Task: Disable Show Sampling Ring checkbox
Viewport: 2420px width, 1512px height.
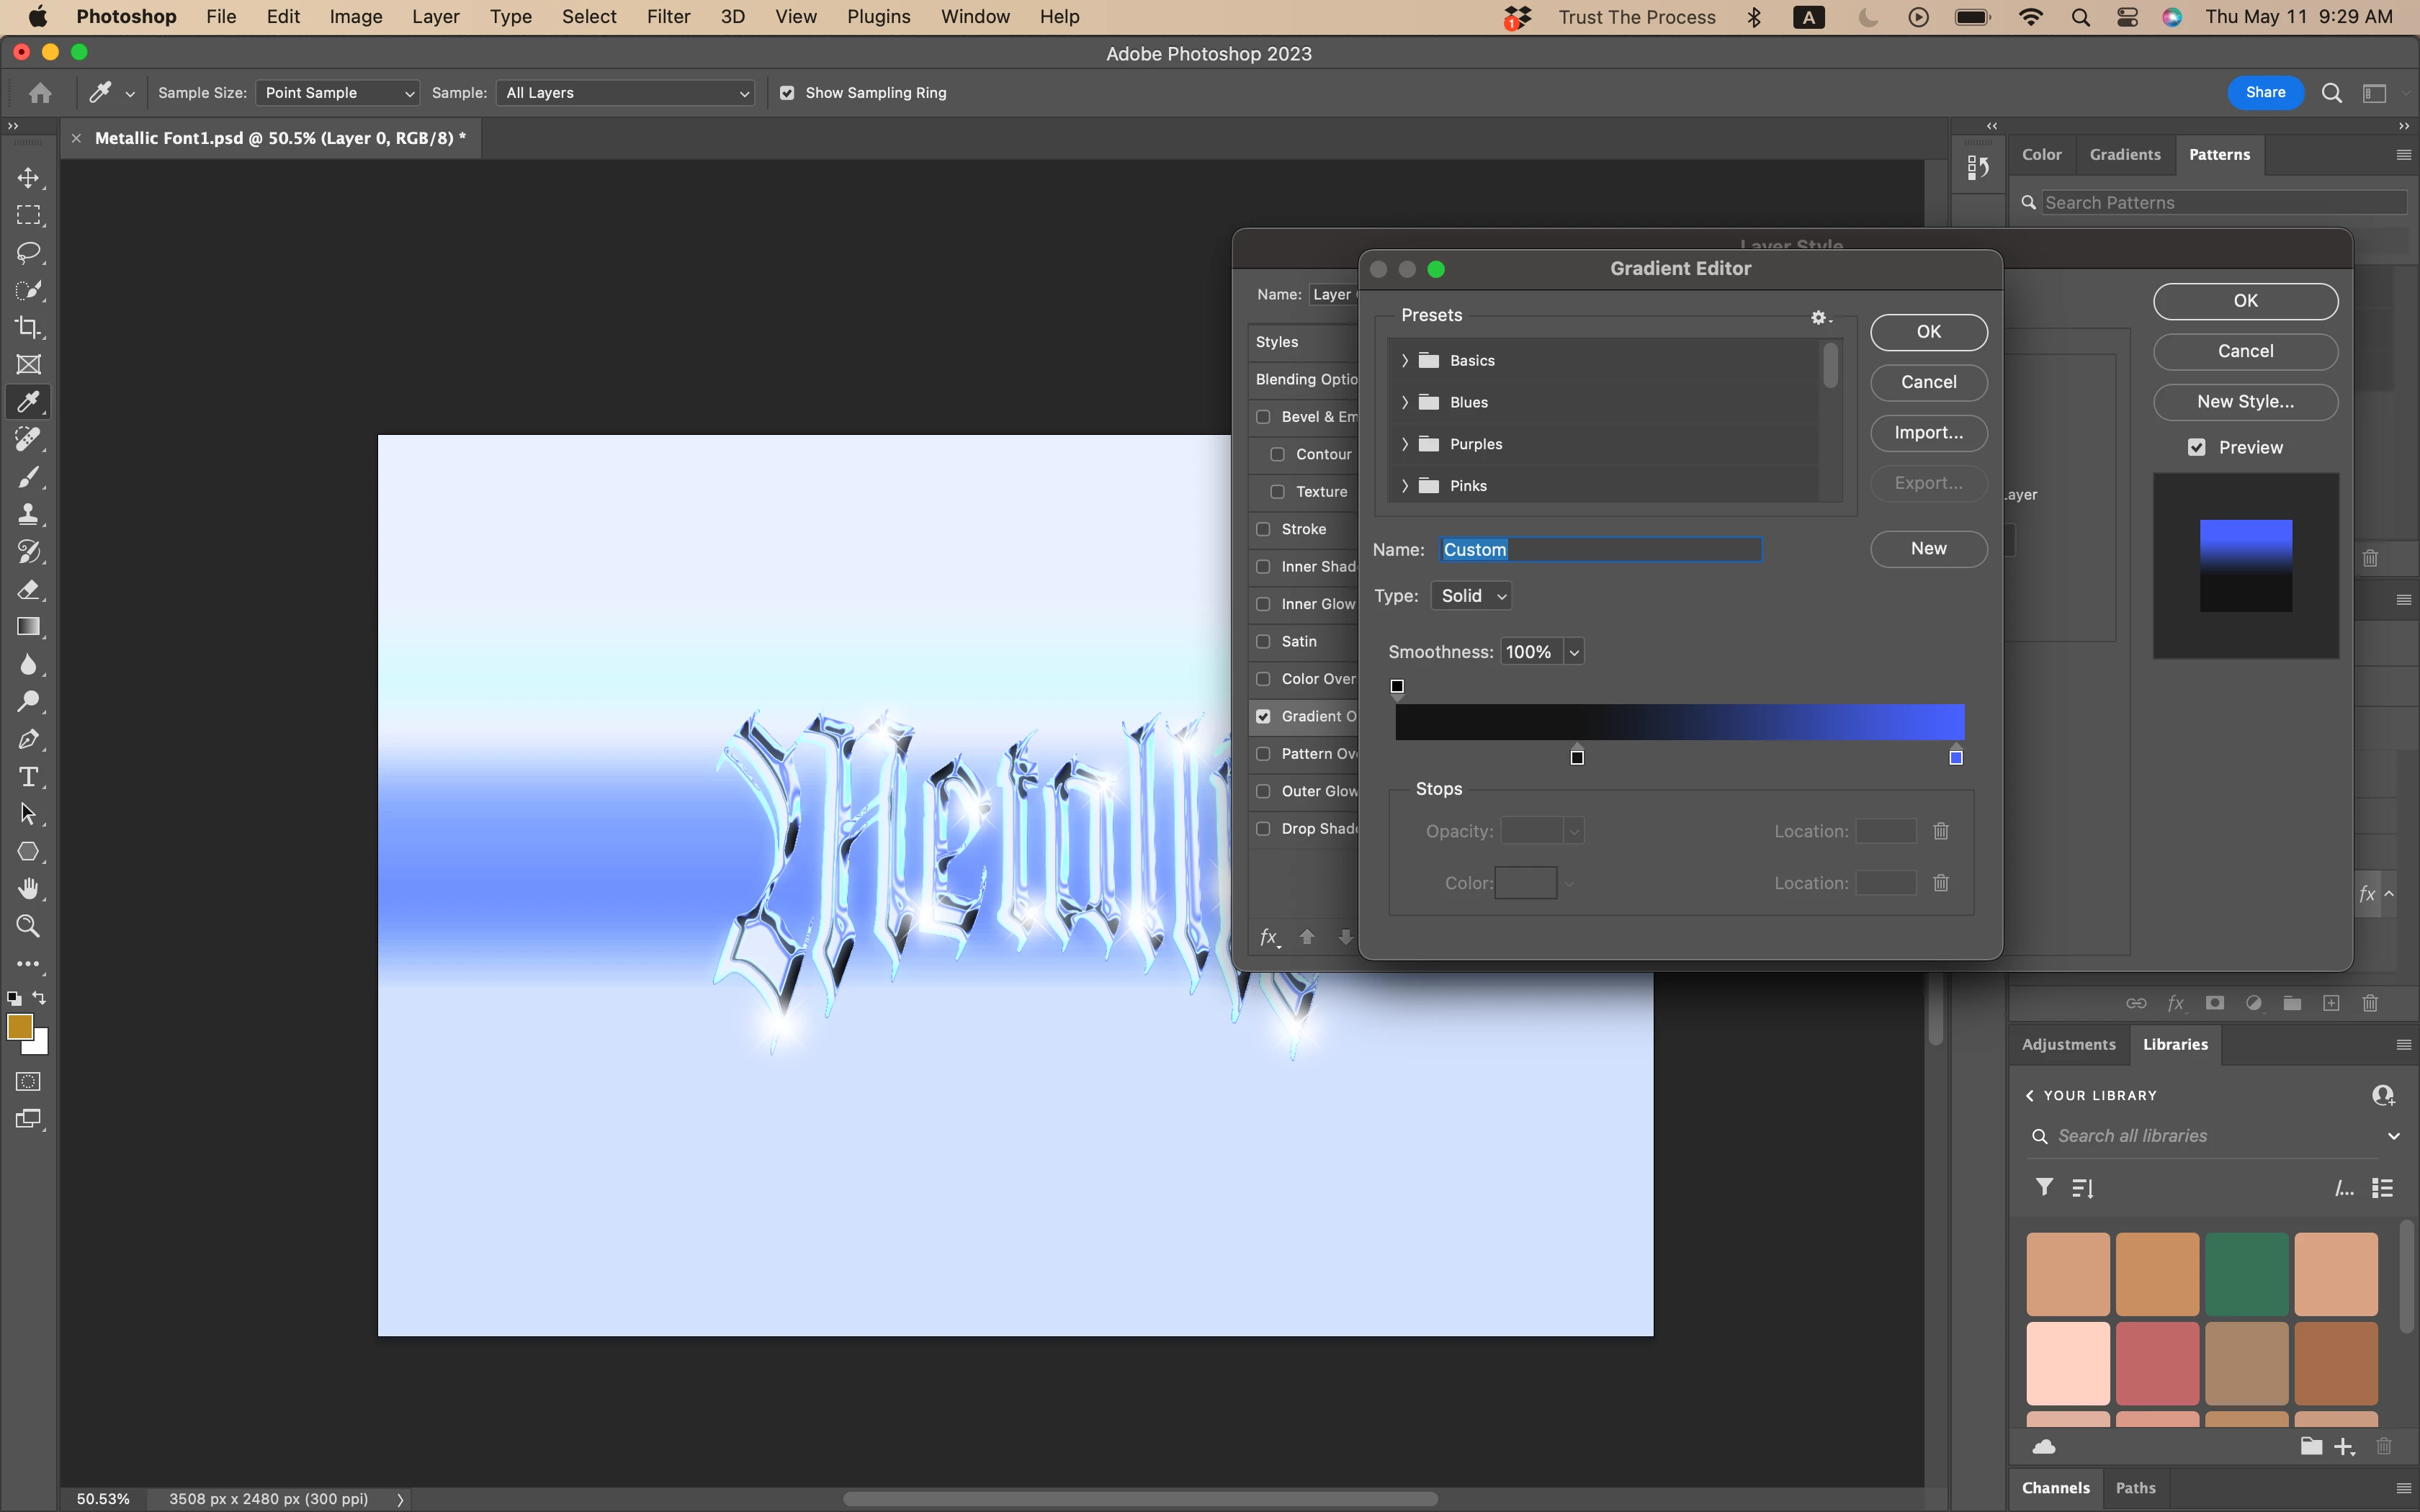Action: pos(787,93)
